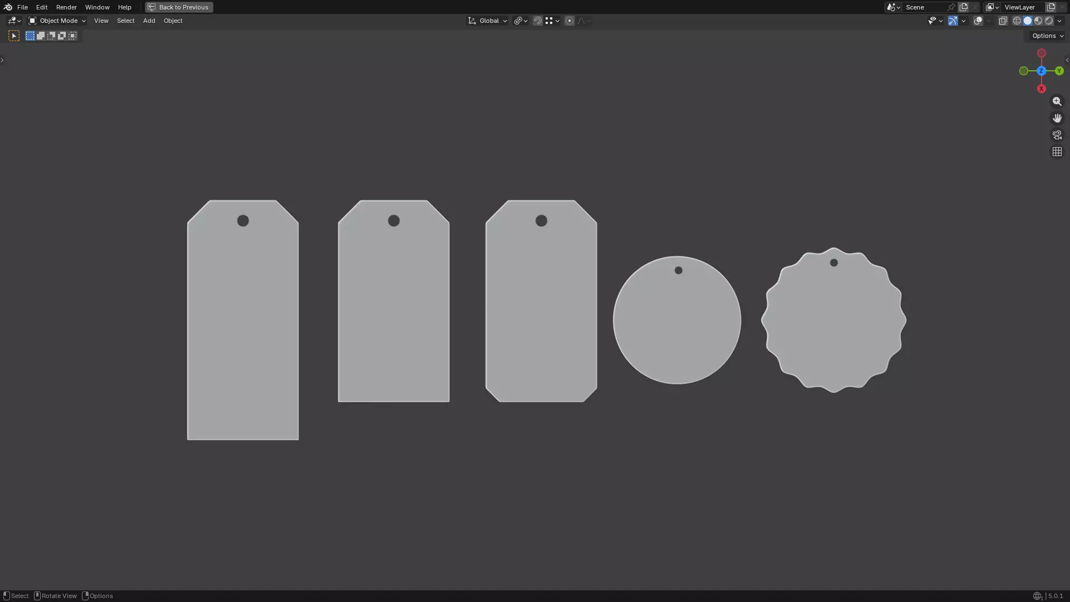Click the green Y axis gizmo
1070x602 pixels.
[1059, 71]
